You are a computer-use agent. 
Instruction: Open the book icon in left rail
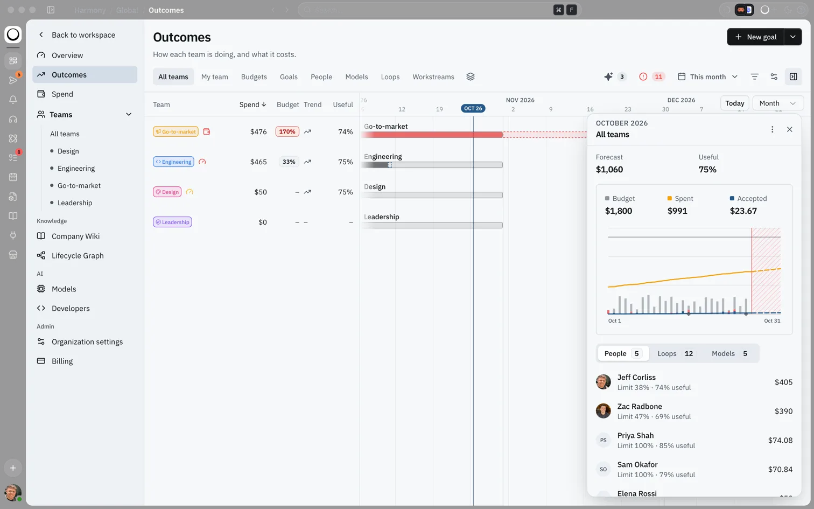13,216
